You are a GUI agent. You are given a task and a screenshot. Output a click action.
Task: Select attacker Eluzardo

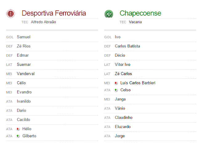tap(123, 127)
